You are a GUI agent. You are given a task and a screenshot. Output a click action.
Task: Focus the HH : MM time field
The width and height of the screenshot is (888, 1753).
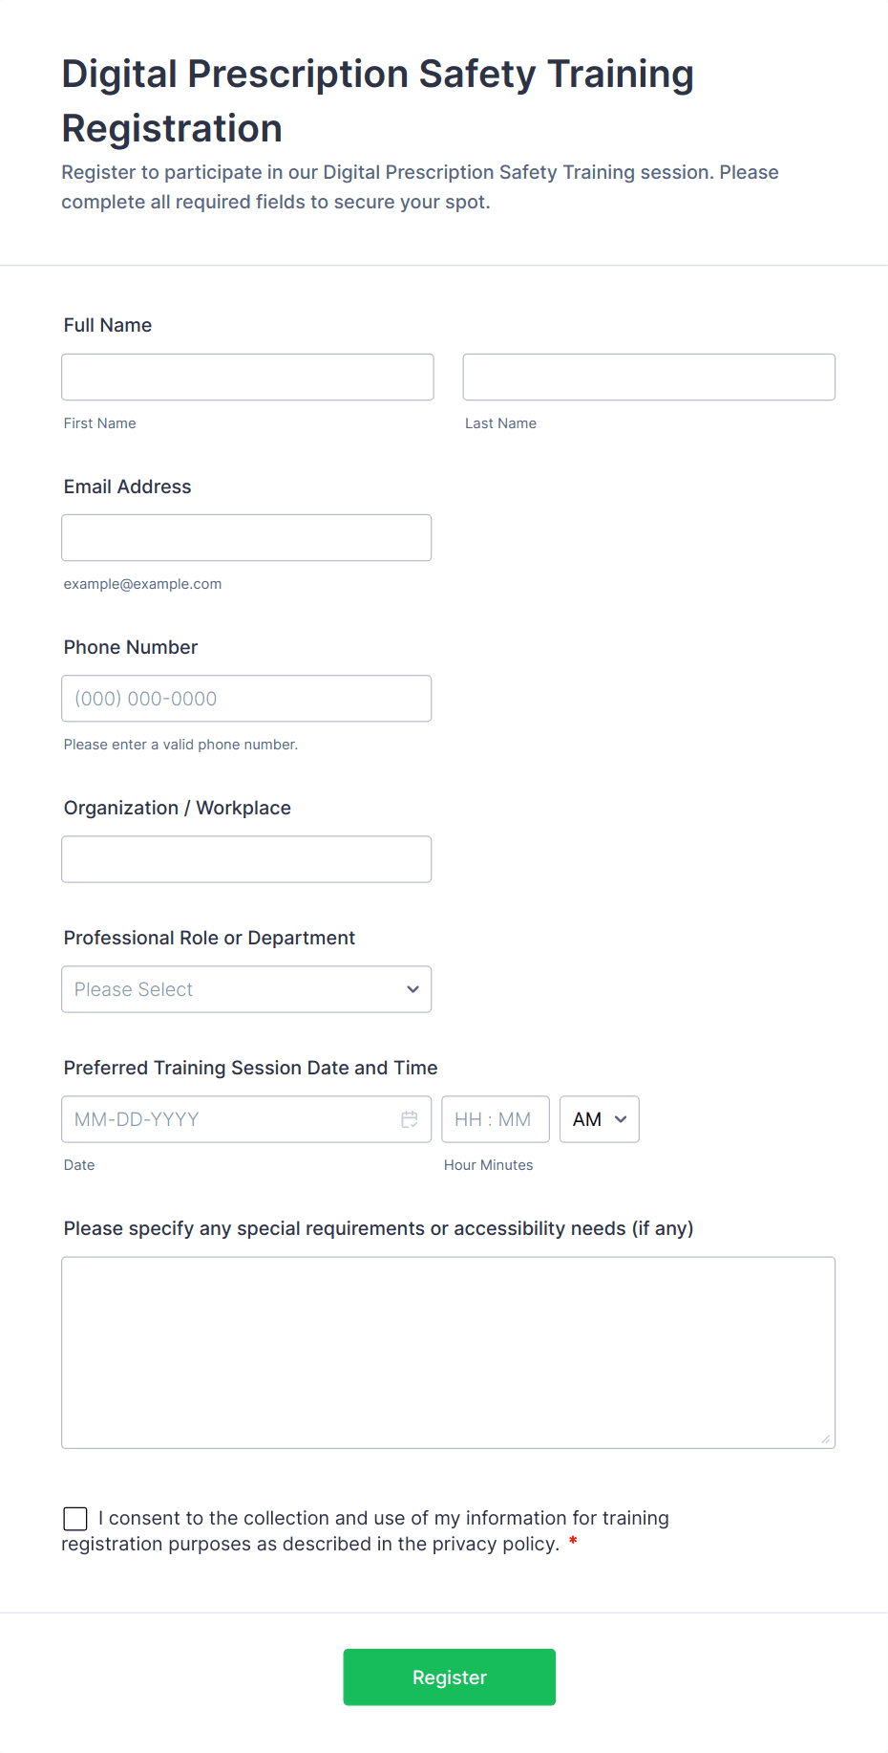click(495, 1118)
